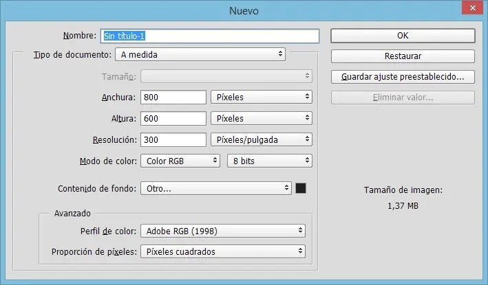This screenshot has width=488, height=285.
Task: Click the Nuevo window title
Action: (244, 11)
